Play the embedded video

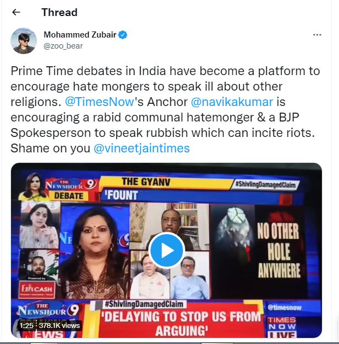click(x=166, y=250)
